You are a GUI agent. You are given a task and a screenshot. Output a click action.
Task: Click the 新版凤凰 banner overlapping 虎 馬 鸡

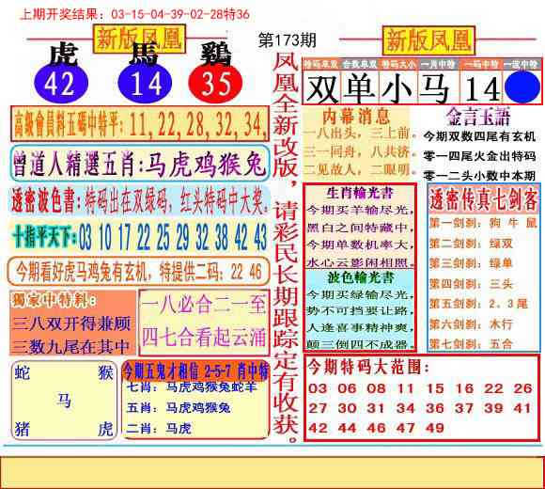[139, 39]
